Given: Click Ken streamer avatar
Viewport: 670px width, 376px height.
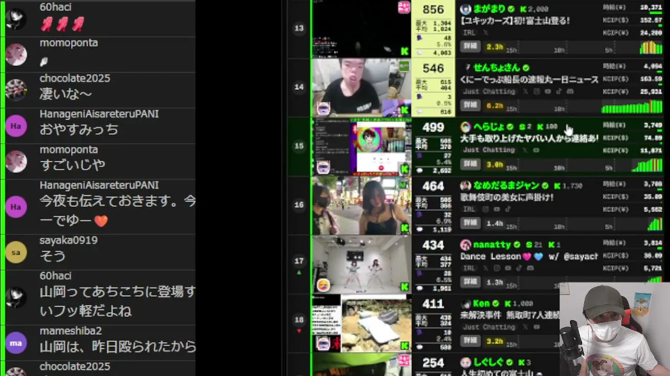Looking at the screenshot, I should point(465,304).
